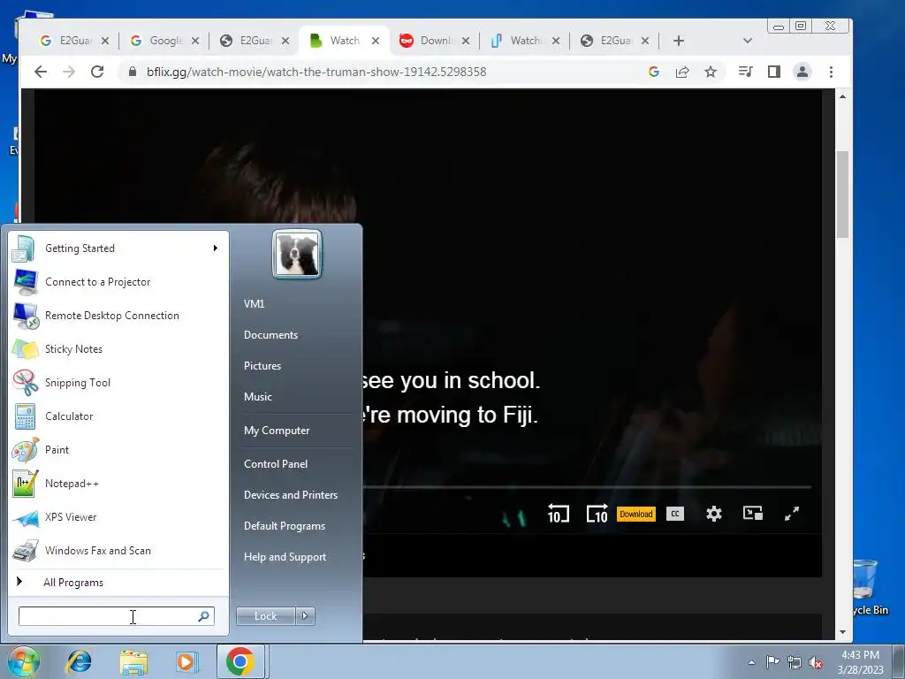Open Chrome profile icon
The height and width of the screenshot is (679, 905).
click(x=802, y=72)
